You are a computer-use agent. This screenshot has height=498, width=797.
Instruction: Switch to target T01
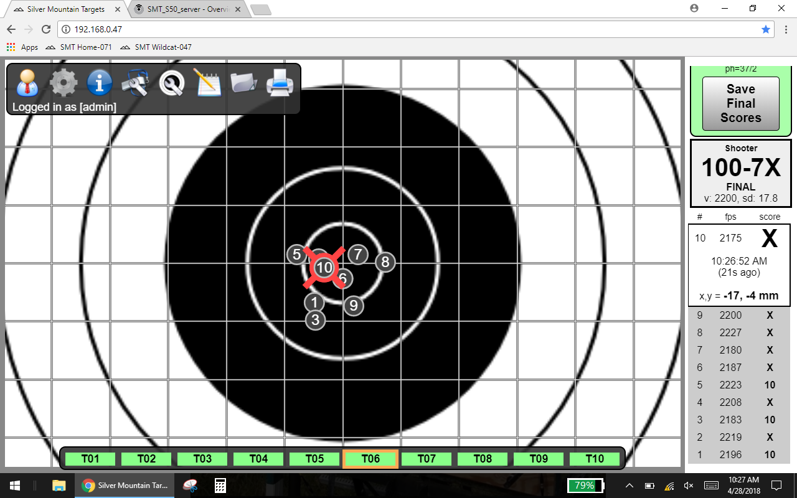coord(90,459)
